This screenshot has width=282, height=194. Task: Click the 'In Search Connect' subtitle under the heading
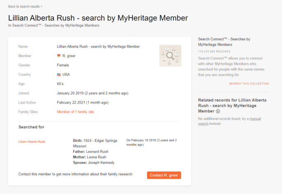pos(53,25)
